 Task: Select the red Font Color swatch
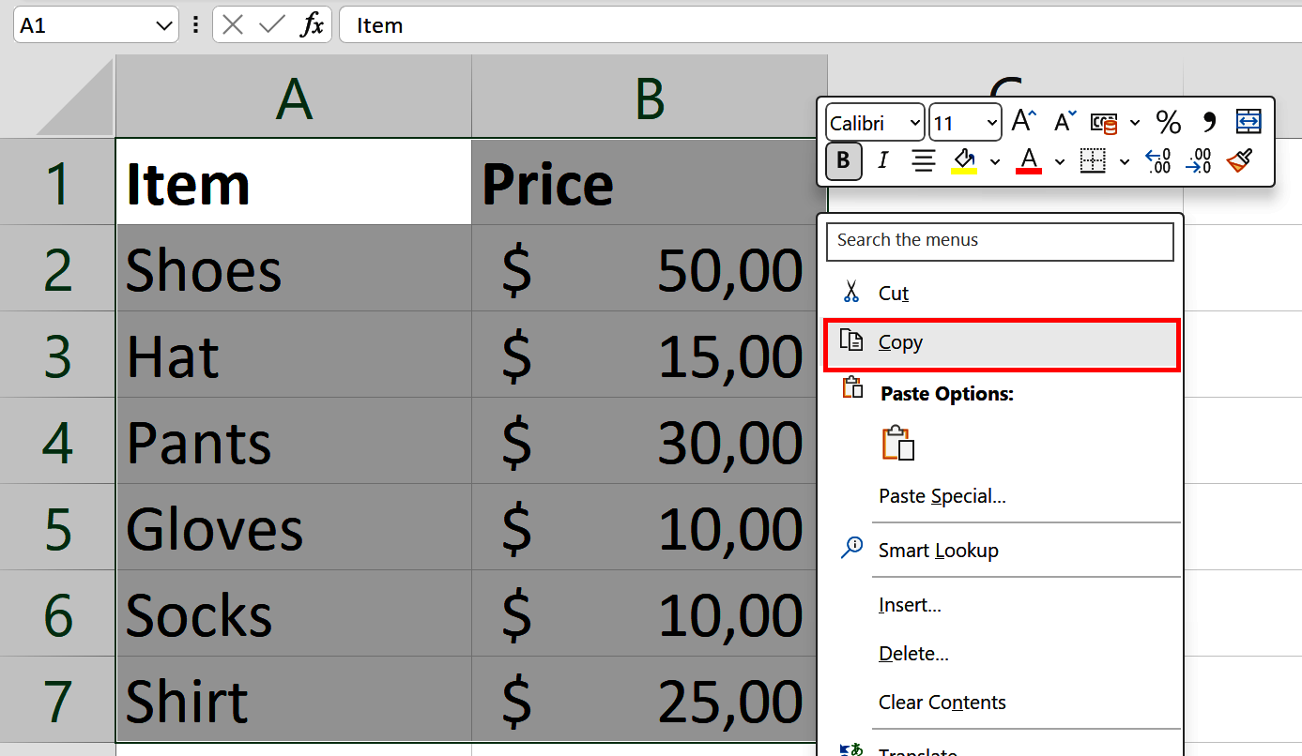[x=1028, y=160]
